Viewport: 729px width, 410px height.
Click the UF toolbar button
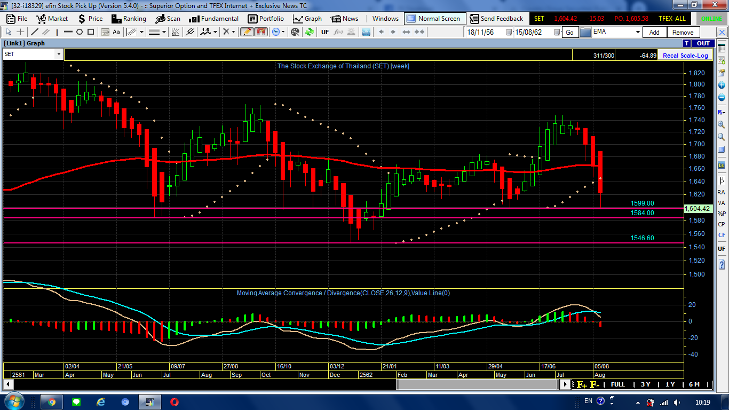tap(325, 32)
